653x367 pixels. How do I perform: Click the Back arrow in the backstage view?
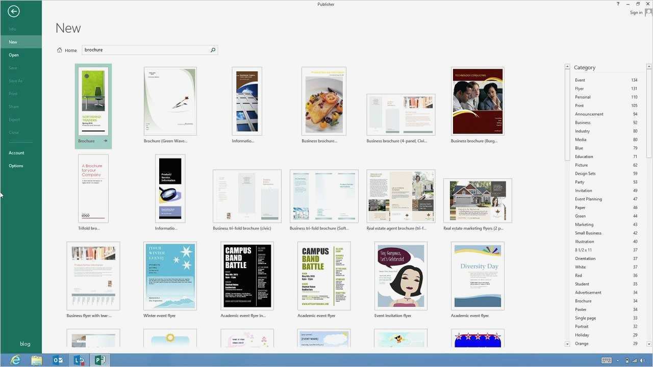pyautogui.click(x=13, y=11)
